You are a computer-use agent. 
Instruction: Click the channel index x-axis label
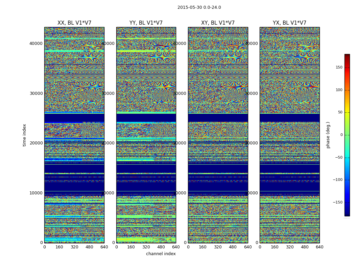(x=161, y=254)
